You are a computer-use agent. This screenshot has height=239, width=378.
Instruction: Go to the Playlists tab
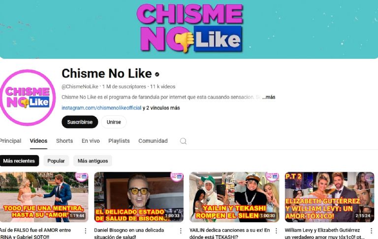point(119,141)
